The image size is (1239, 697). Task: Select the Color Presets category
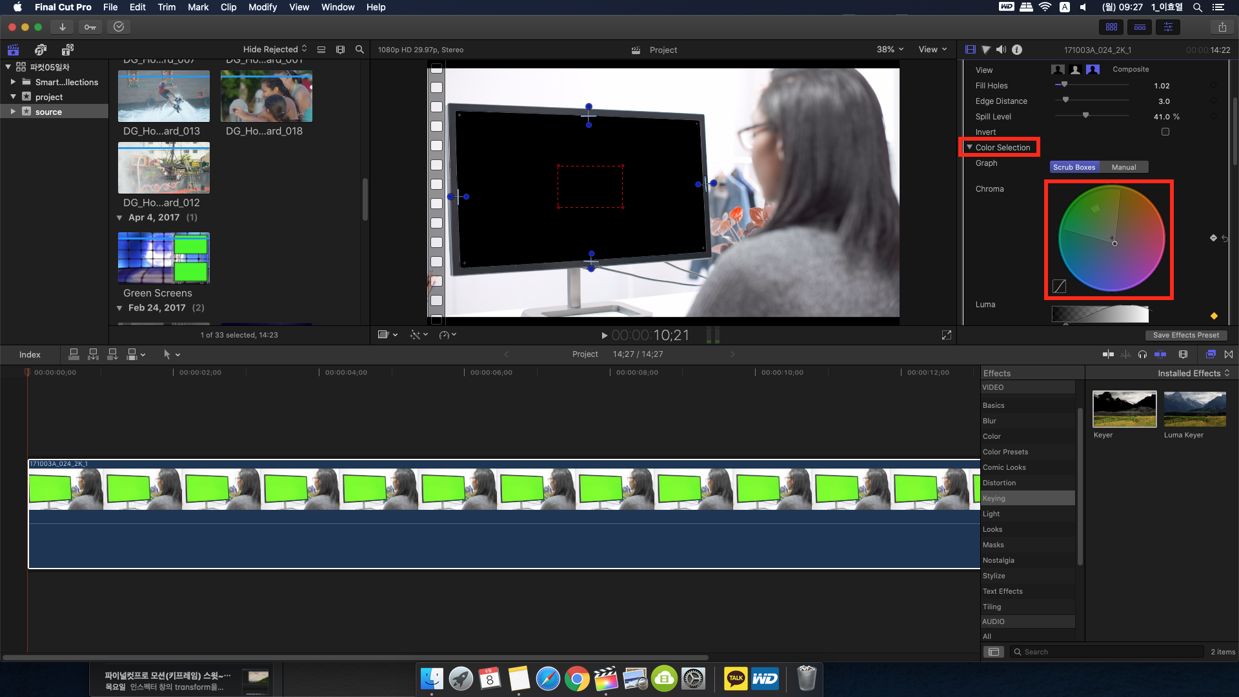tap(1028, 452)
